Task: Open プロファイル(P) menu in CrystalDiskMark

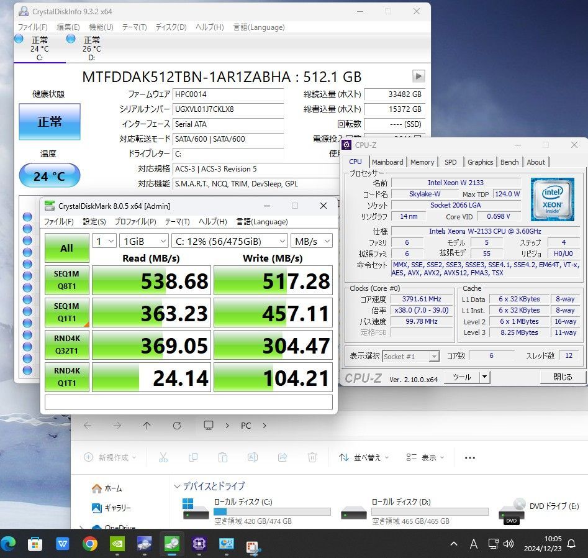Action: (x=135, y=221)
